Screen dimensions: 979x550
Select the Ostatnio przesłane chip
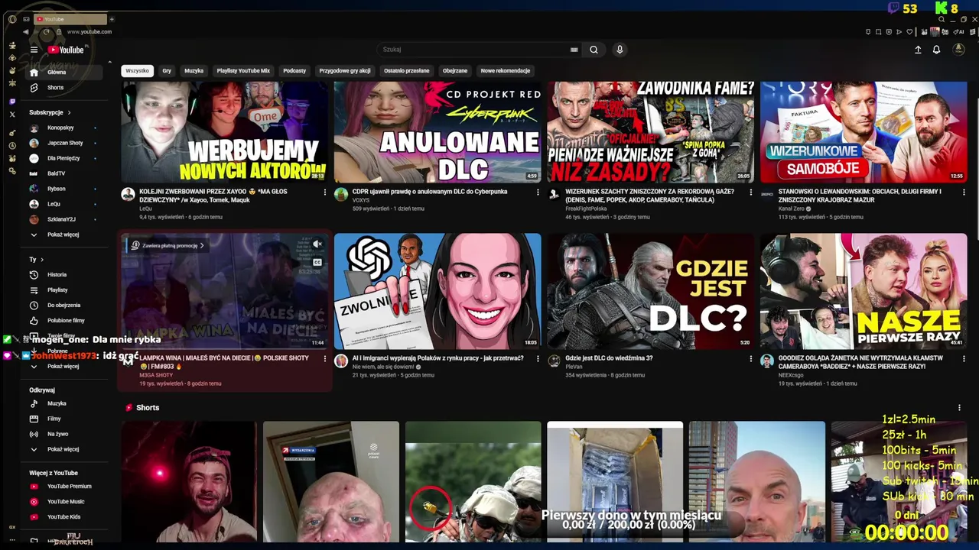point(407,71)
